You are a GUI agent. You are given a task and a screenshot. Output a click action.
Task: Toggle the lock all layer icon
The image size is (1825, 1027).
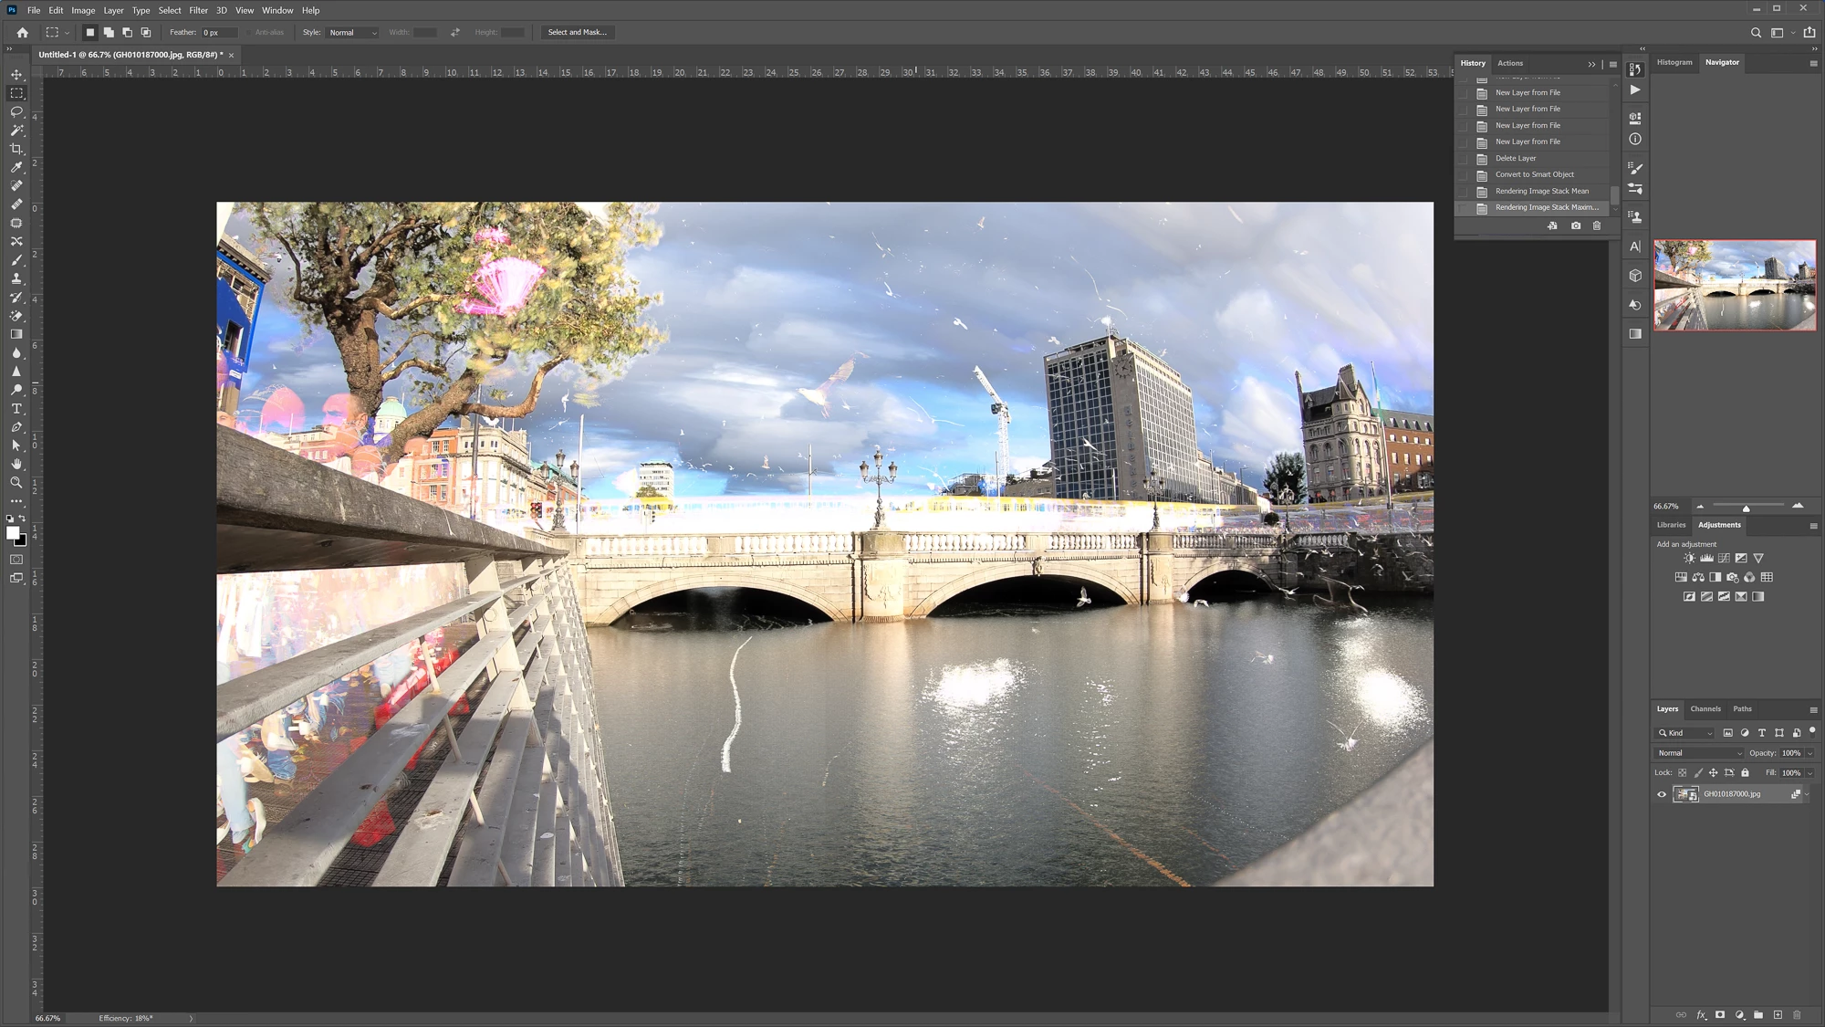(1745, 772)
